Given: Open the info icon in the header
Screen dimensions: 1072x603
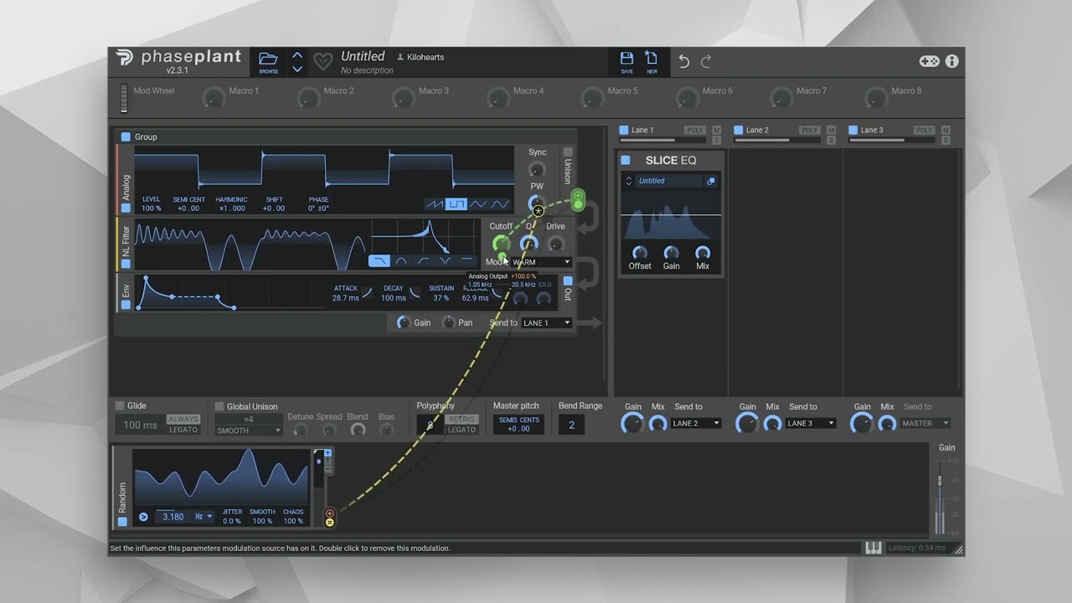Looking at the screenshot, I should pyautogui.click(x=952, y=61).
